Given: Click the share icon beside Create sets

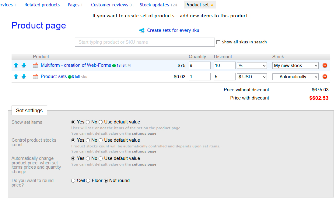Looking at the screenshot, I should pyautogui.click(x=142, y=30).
